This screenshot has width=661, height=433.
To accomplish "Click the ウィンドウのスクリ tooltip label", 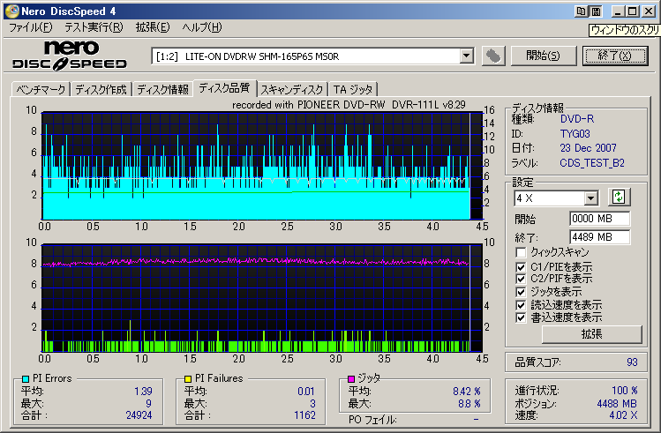I will click(x=624, y=30).
